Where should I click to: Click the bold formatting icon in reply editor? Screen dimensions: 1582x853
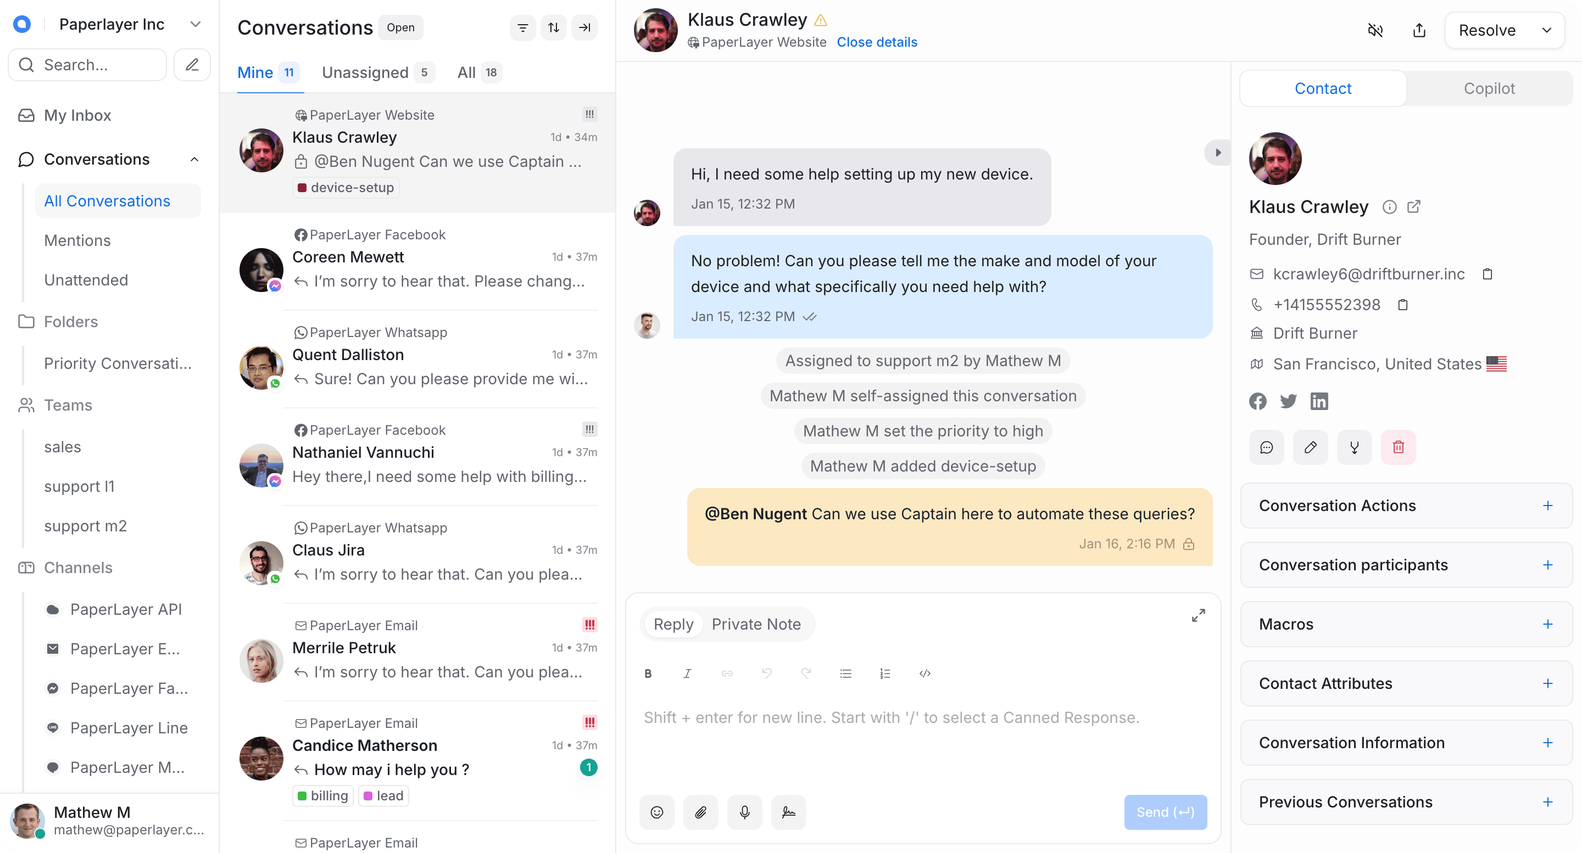(649, 674)
